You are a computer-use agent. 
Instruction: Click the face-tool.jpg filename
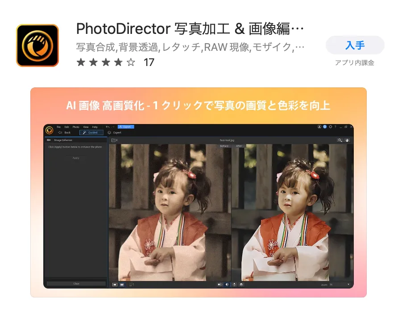[x=227, y=140]
